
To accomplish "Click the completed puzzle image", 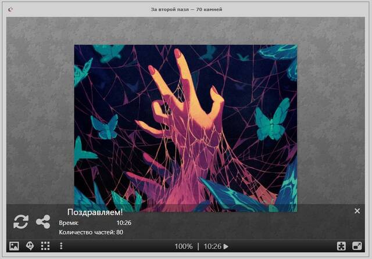I will point(185,128).
